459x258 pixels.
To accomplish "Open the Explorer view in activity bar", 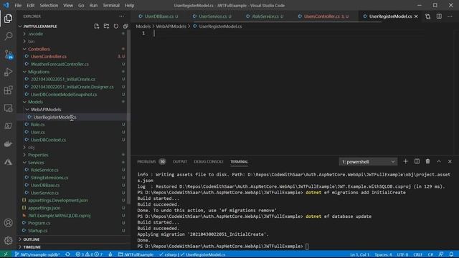I will 8,19.
